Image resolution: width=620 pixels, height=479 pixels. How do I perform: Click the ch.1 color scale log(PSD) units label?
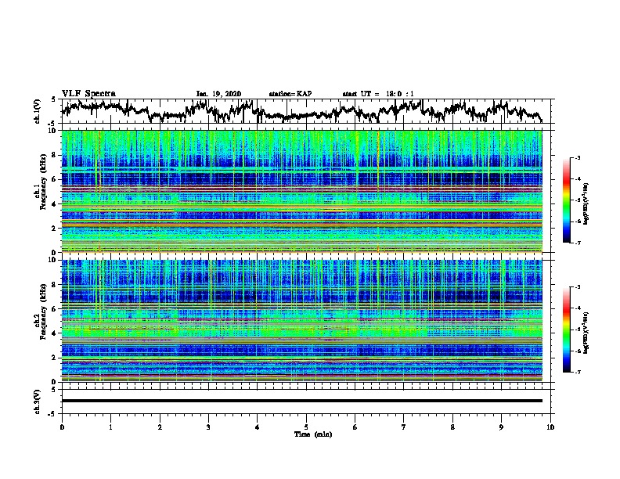click(x=586, y=203)
